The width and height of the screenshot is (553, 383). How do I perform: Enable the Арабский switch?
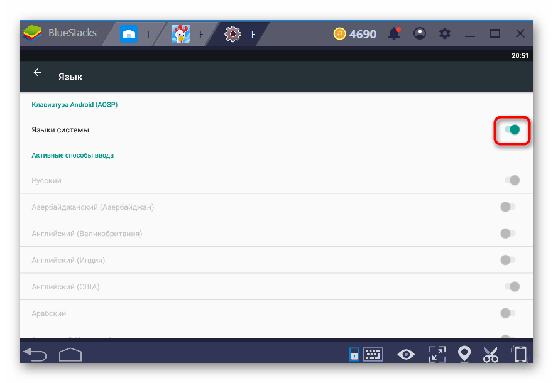click(508, 313)
